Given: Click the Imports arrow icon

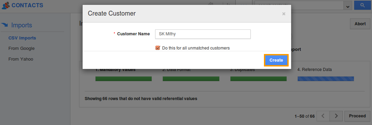Looking at the screenshot, I should coord(5,25).
